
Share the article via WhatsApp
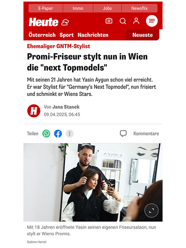pyautogui.click(x=46, y=134)
